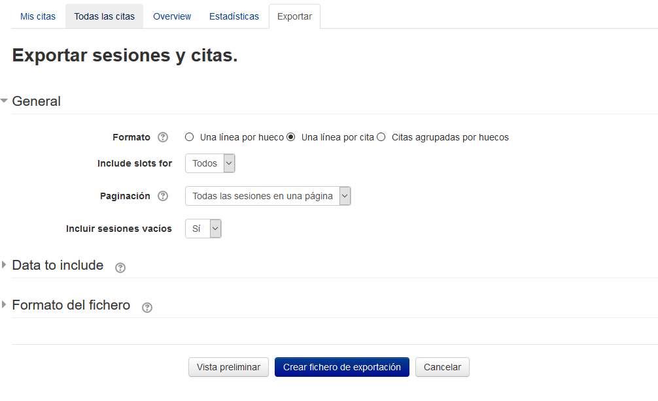Click the 'Vista preliminar' button
Image resolution: width=658 pixels, height=401 pixels.
tap(228, 367)
